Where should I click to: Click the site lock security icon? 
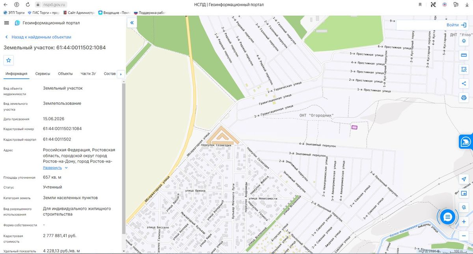[38, 5]
